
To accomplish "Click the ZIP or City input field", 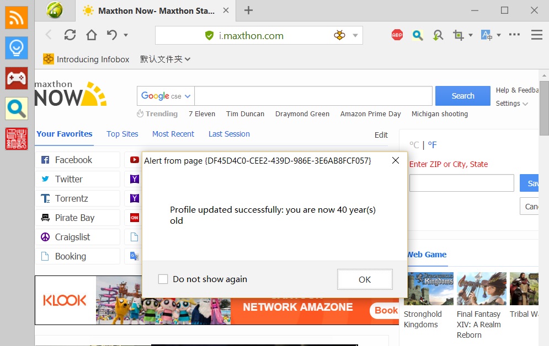I will click(x=461, y=183).
